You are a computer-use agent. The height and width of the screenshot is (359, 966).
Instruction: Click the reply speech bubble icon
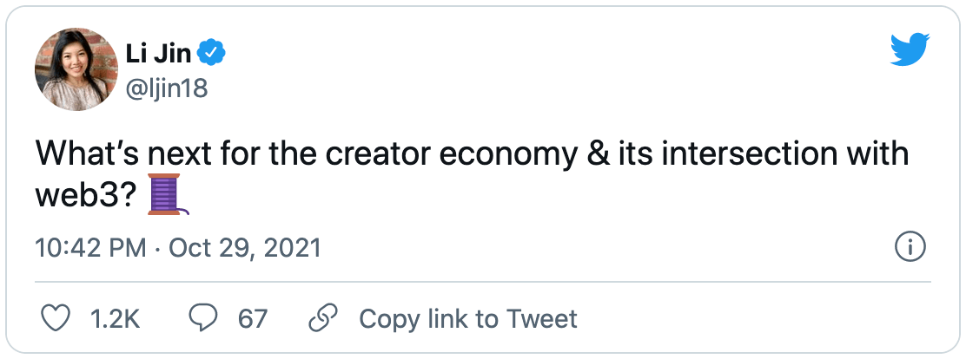click(x=203, y=318)
